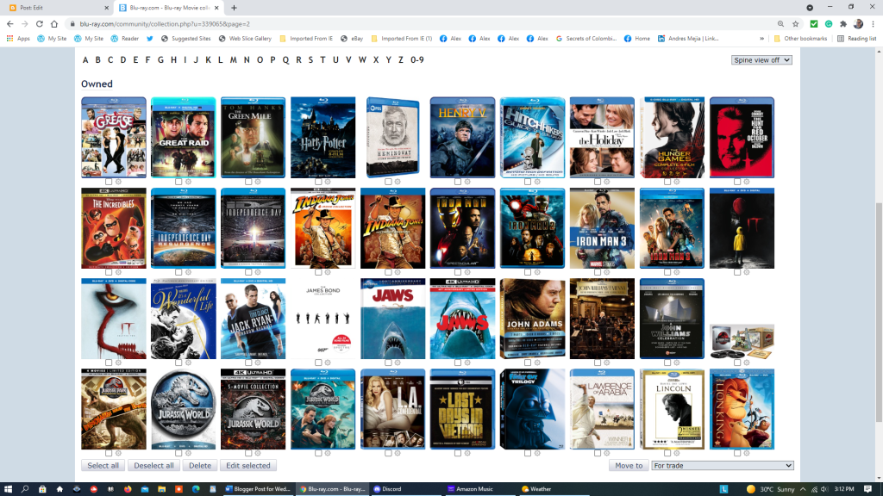Click gear icon under Iron Man 3

click(607, 272)
